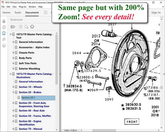Click document vertical scroll down arrow

161,128
